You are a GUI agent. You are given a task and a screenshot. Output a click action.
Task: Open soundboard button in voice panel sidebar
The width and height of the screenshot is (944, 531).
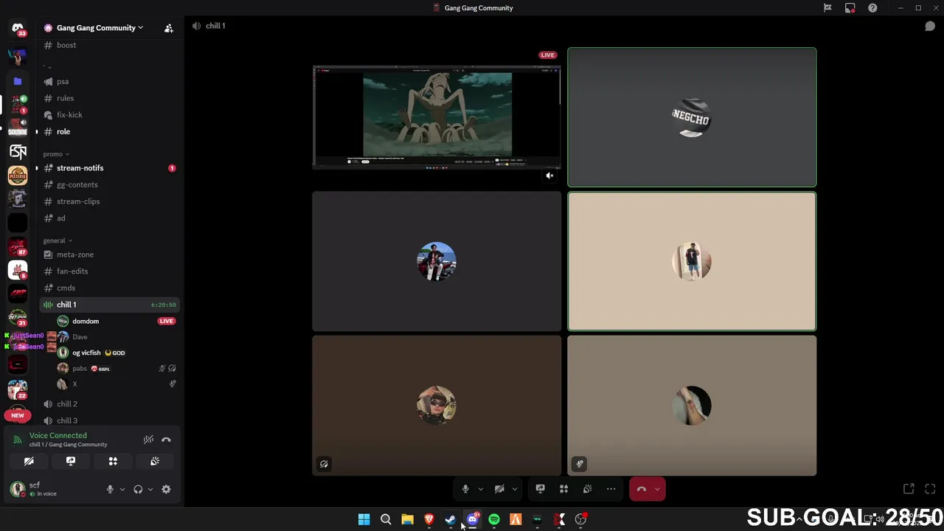click(155, 461)
